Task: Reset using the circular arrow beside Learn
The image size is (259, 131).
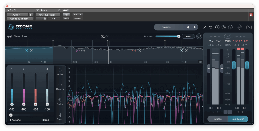Action: coord(199,36)
